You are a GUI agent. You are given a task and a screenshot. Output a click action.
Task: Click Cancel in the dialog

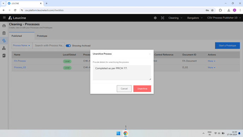[x=124, y=89]
